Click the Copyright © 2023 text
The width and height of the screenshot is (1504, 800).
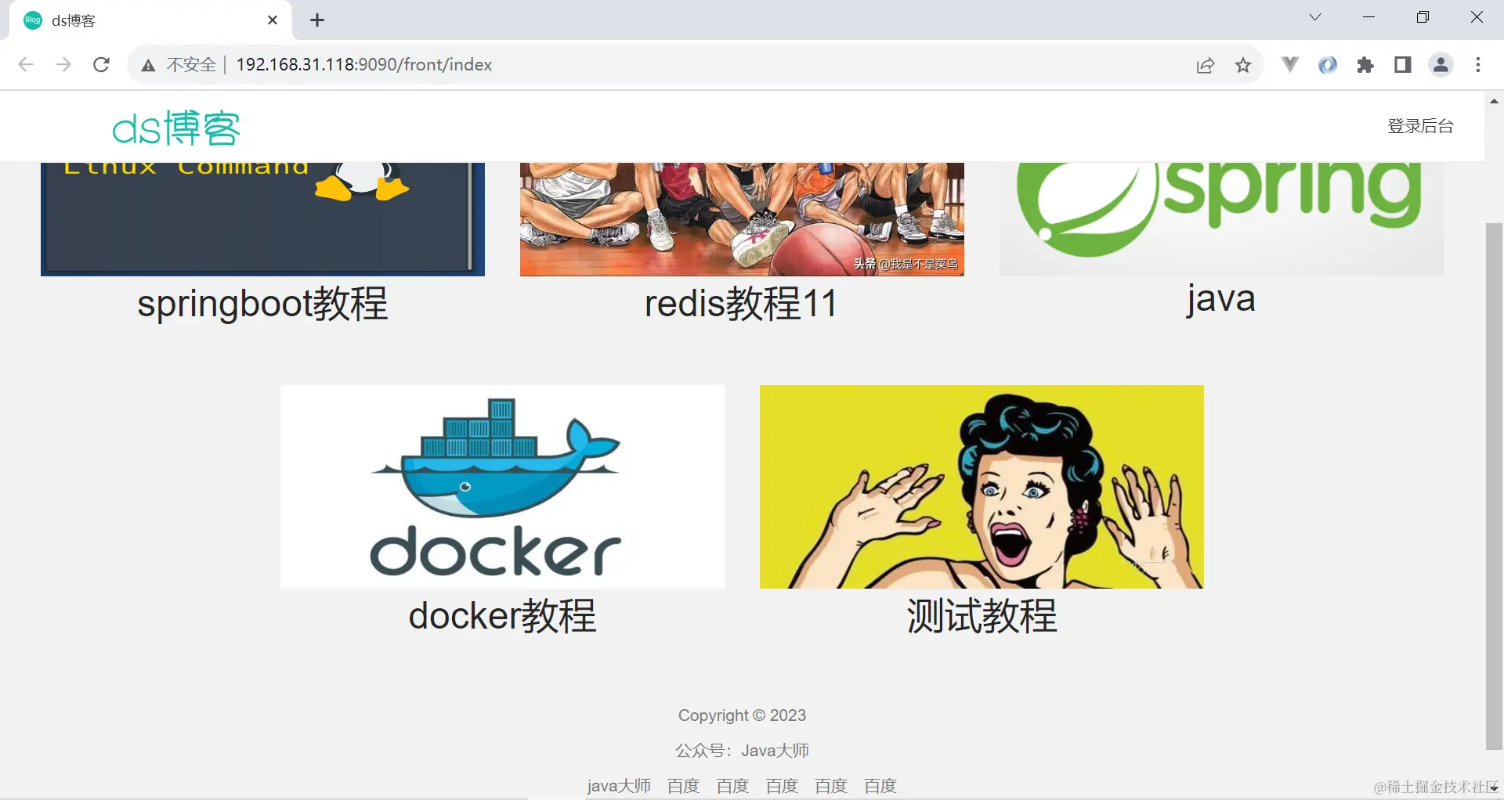[x=742, y=715]
